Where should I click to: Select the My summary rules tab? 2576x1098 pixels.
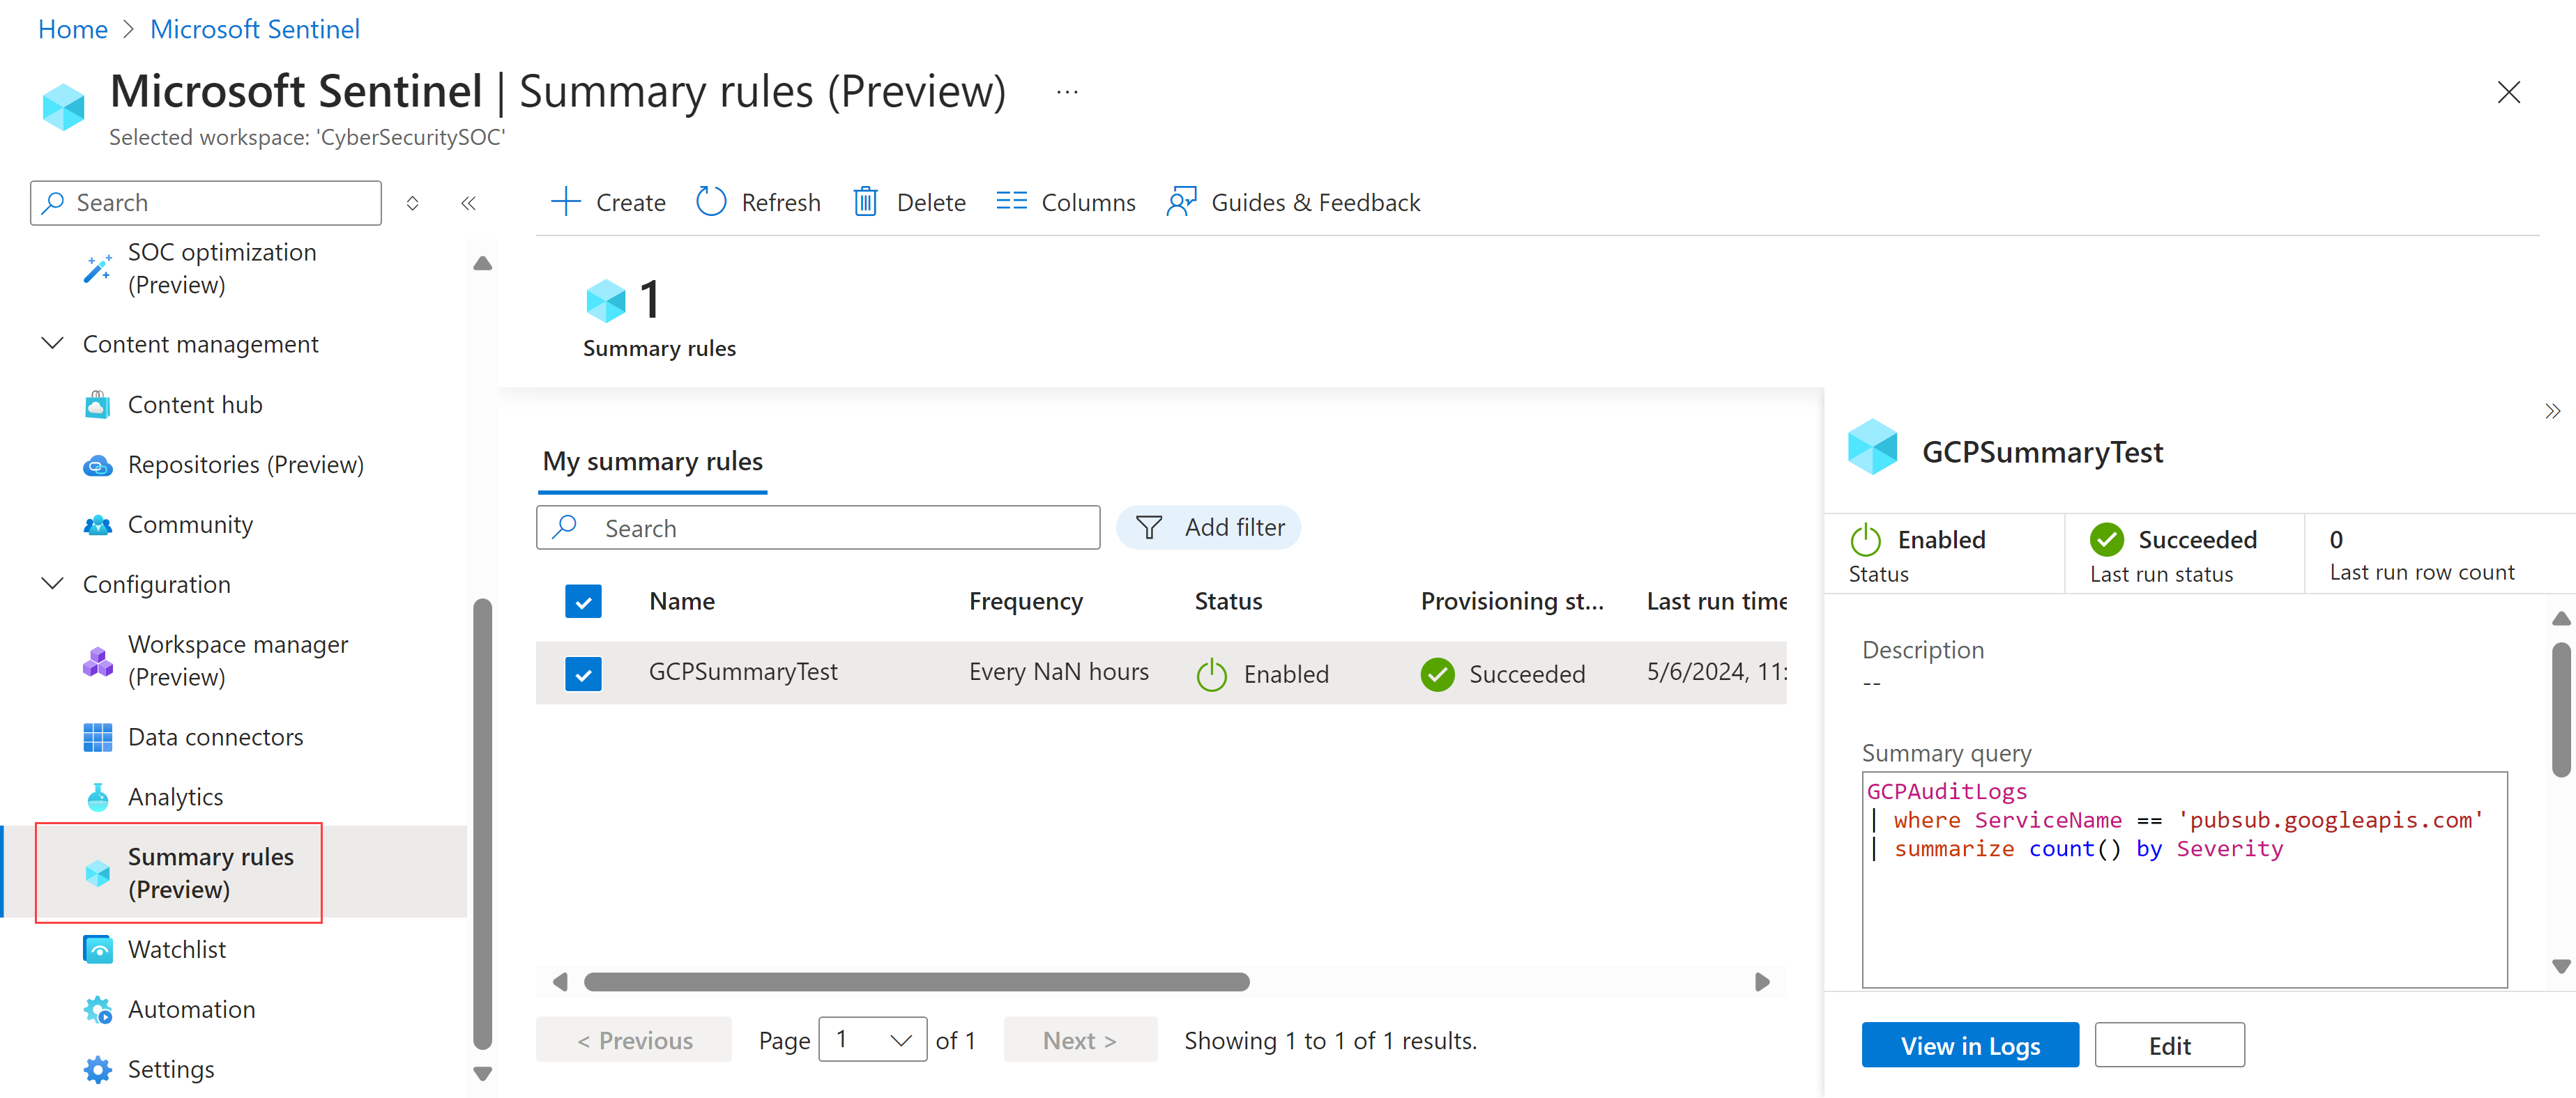654,460
